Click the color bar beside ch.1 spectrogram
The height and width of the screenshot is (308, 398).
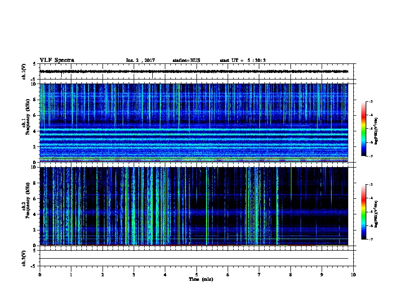point(363,129)
